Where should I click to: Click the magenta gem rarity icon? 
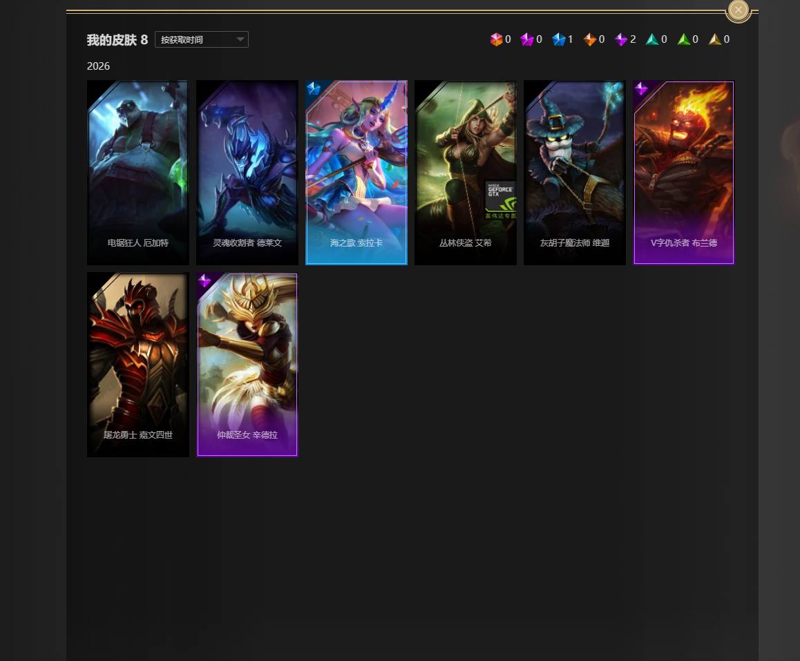pos(527,39)
